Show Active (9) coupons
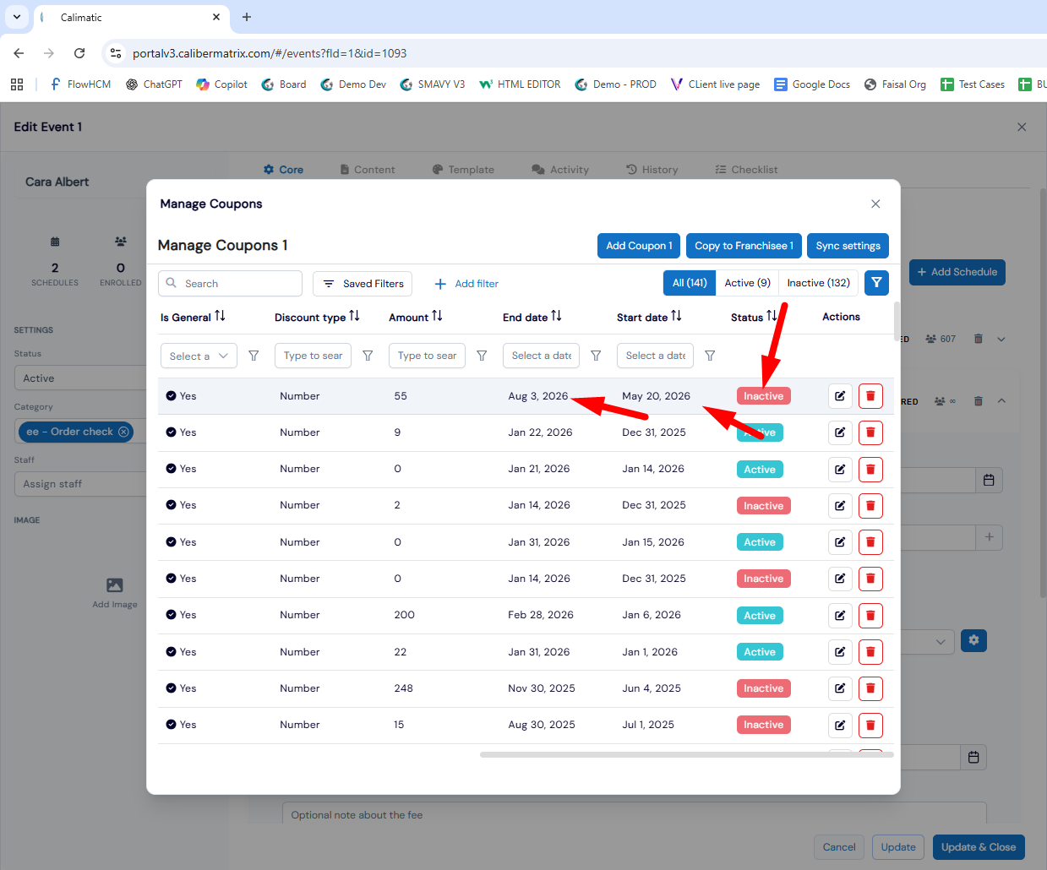 pyautogui.click(x=747, y=283)
